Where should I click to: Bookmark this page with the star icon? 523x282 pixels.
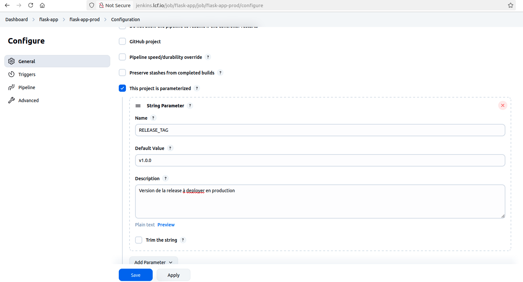510,5
